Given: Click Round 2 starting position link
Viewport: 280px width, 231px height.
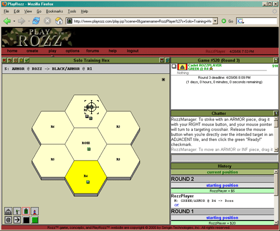Looking at the screenshot, I should pos(222,185).
